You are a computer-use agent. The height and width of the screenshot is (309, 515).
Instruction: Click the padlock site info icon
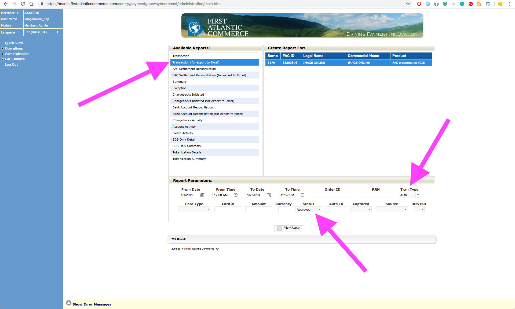click(42, 4)
